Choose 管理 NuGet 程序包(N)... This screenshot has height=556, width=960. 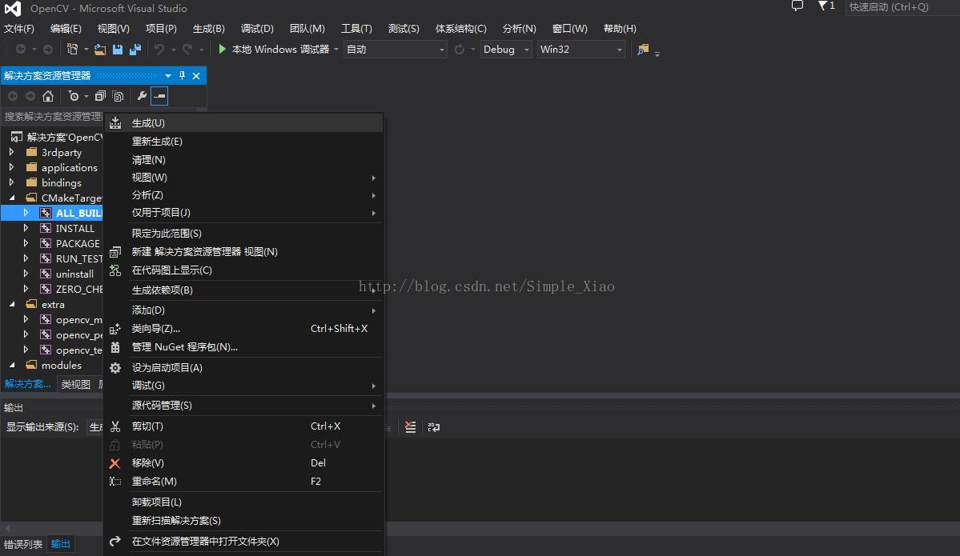(243, 347)
